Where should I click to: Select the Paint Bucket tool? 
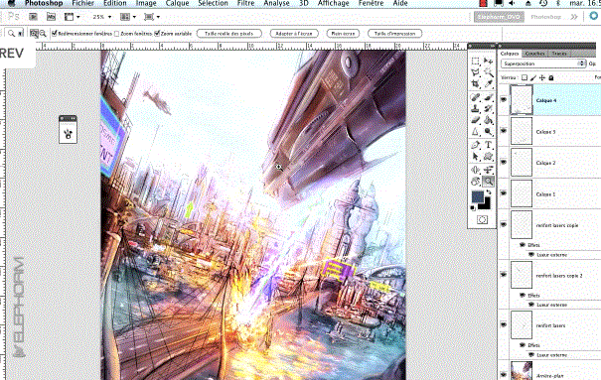pyautogui.click(x=488, y=120)
